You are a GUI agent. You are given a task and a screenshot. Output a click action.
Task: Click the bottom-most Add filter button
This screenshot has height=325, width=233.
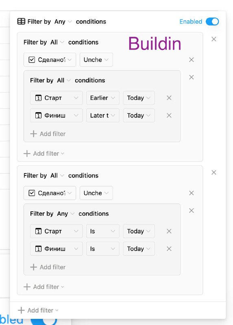point(38,310)
